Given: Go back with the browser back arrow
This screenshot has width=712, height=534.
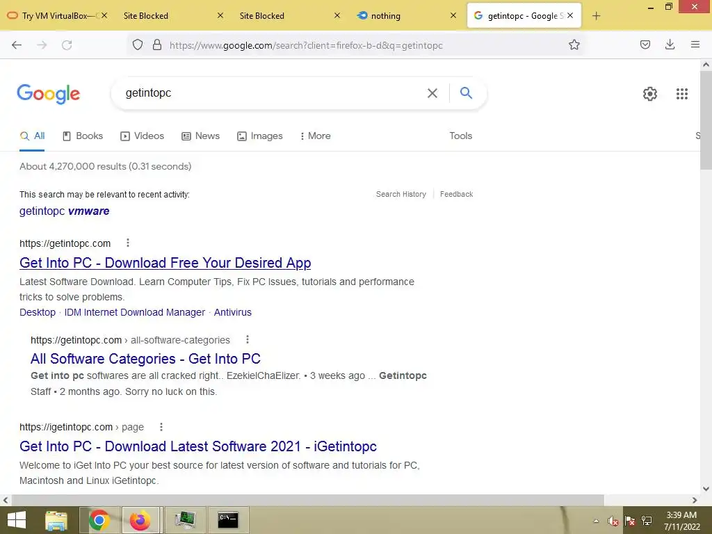Looking at the screenshot, I should (x=17, y=45).
